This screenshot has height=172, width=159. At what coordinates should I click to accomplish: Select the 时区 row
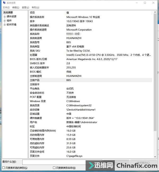pyautogui.click(x=90, y=126)
